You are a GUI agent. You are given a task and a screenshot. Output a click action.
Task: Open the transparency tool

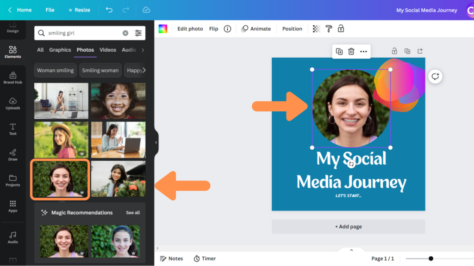pos(316,29)
